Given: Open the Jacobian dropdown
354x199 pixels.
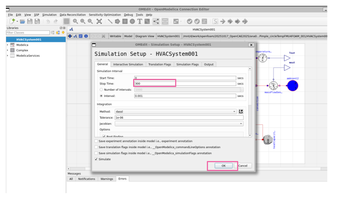Looking at the screenshot, I should [x=179, y=124].
